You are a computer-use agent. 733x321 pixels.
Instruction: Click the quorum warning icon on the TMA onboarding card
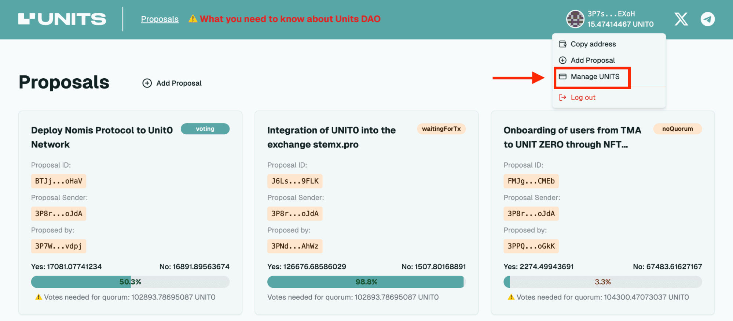coord(511,297)
